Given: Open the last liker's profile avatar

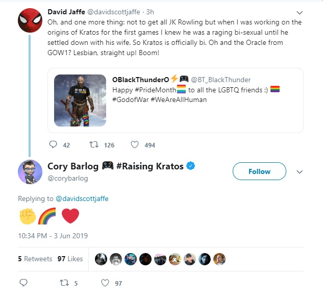Looking at the screenshot, I should [x=219, y=259].
